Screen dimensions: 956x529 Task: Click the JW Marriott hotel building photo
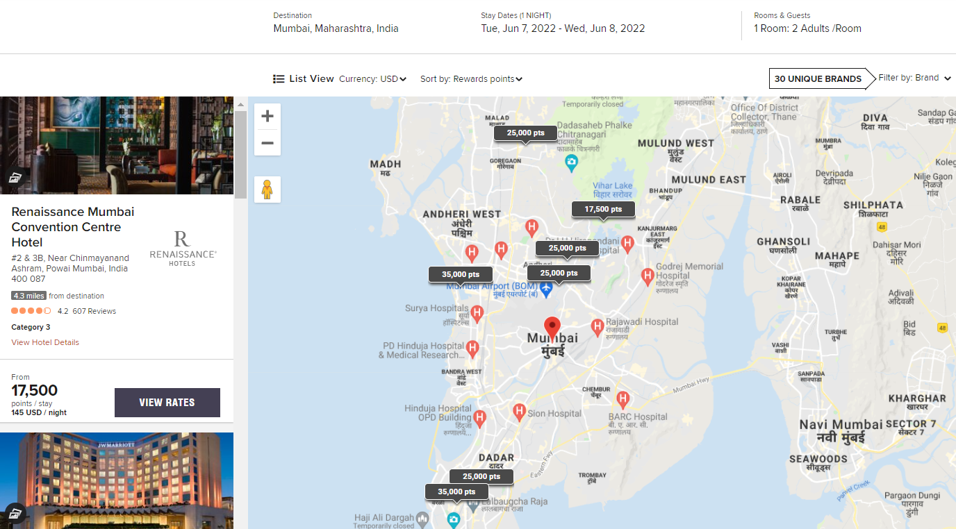tap(117, 480)
